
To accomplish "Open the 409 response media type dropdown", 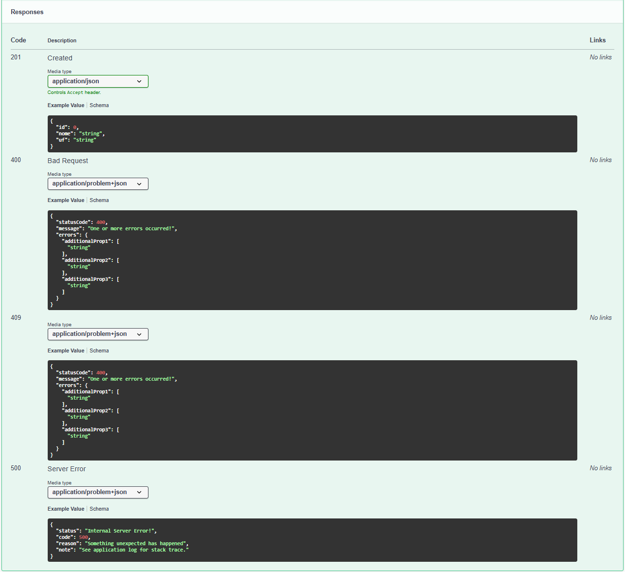I will click(x=97, y=334).
